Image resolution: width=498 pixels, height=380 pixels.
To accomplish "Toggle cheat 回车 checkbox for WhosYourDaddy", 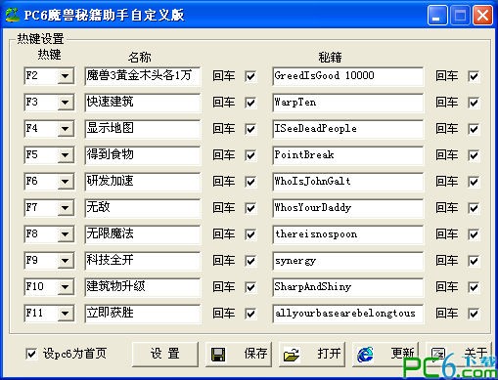I will click(474, 208).
